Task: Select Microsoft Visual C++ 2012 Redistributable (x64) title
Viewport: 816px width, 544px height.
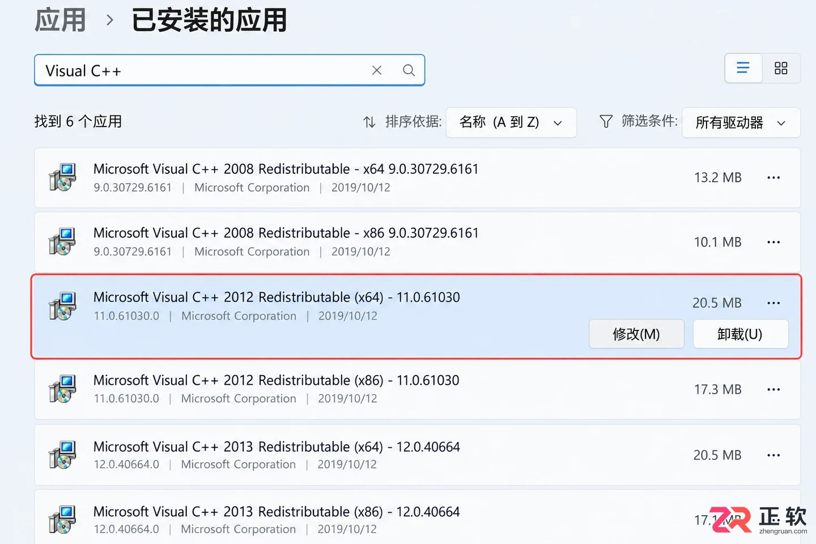Action: (277, 297)
